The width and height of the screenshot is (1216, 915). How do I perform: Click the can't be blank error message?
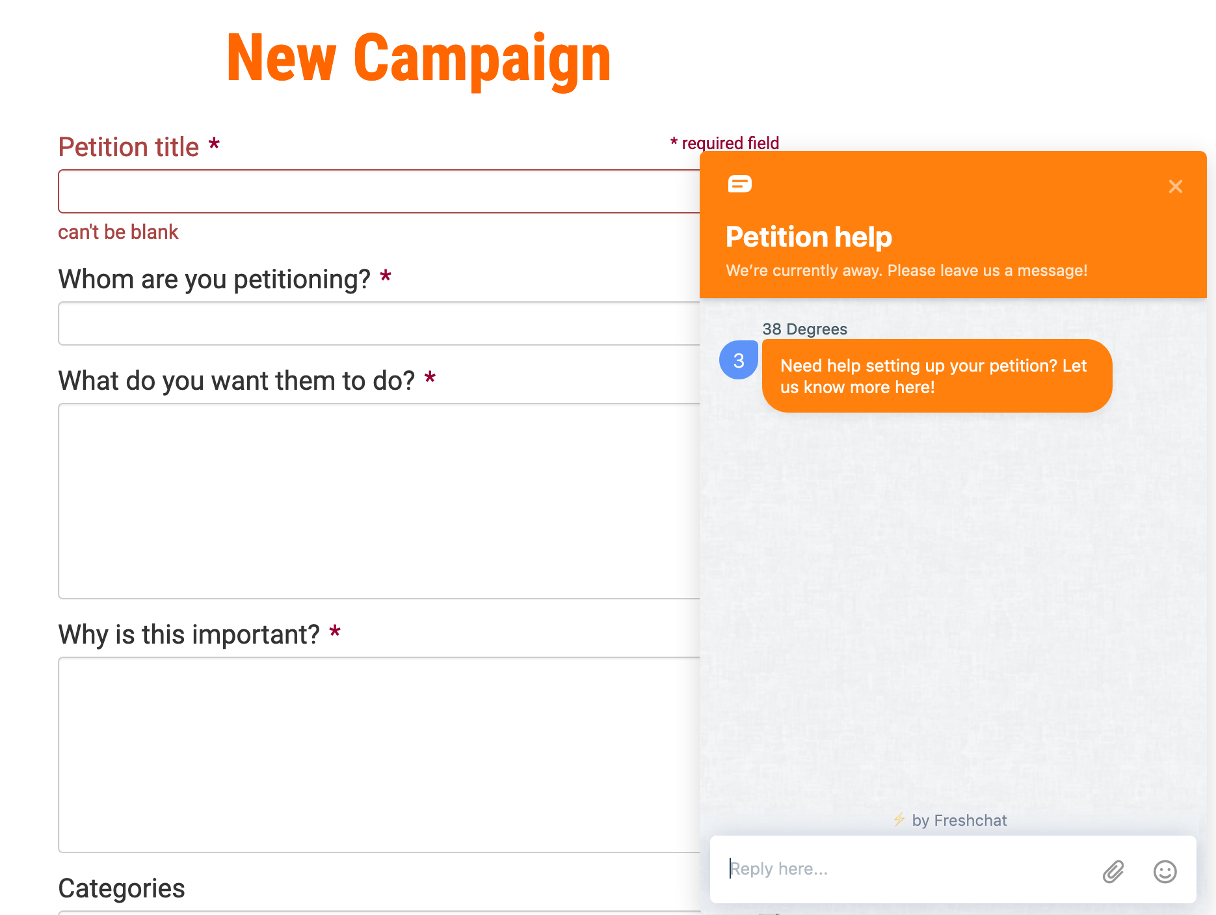(x=118, y=232)
